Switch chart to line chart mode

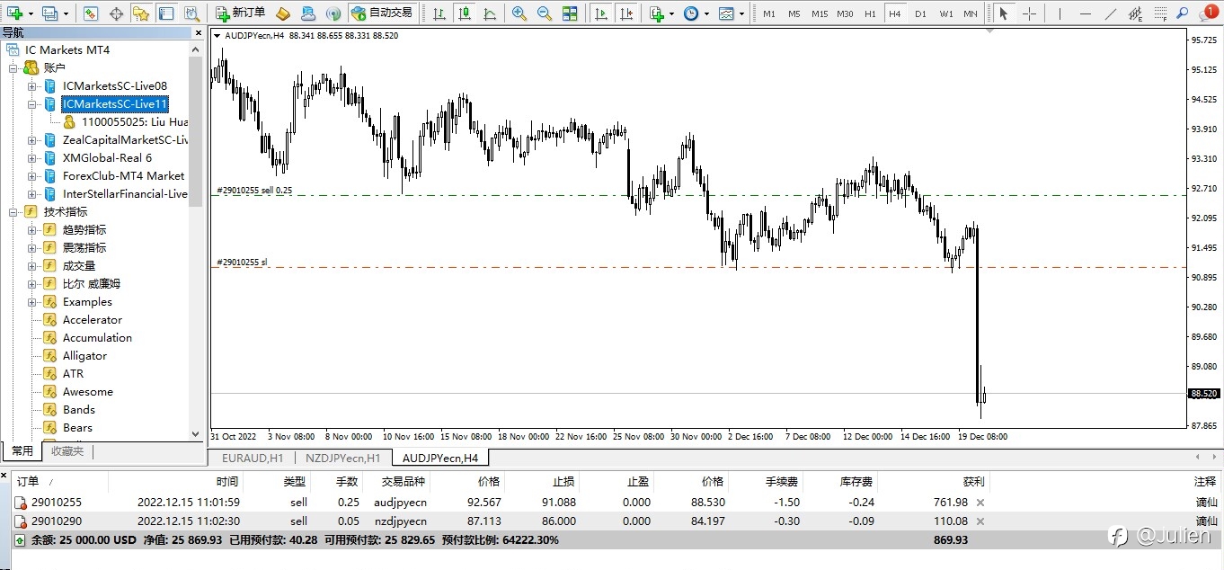coord(489,13)
